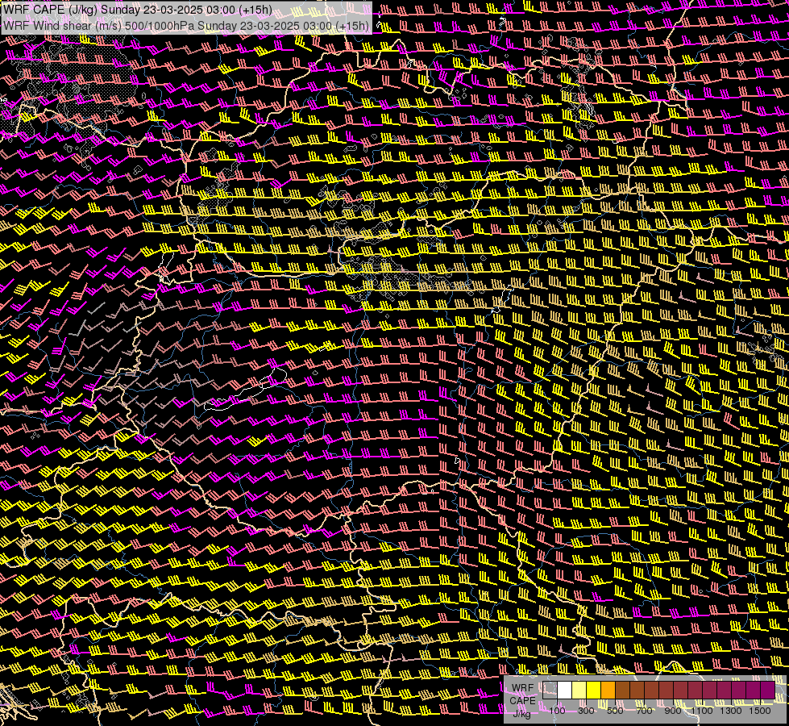Select the bright yellow legend swatch before 300

(593, 690)
